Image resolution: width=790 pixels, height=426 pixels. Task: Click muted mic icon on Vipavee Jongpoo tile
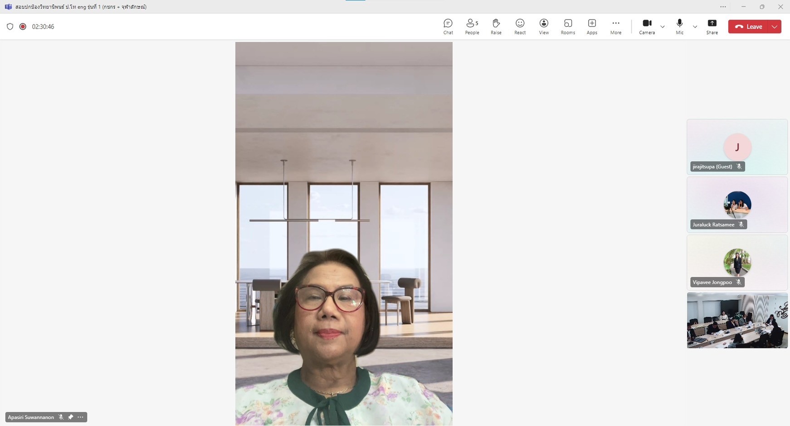(739, 282)
